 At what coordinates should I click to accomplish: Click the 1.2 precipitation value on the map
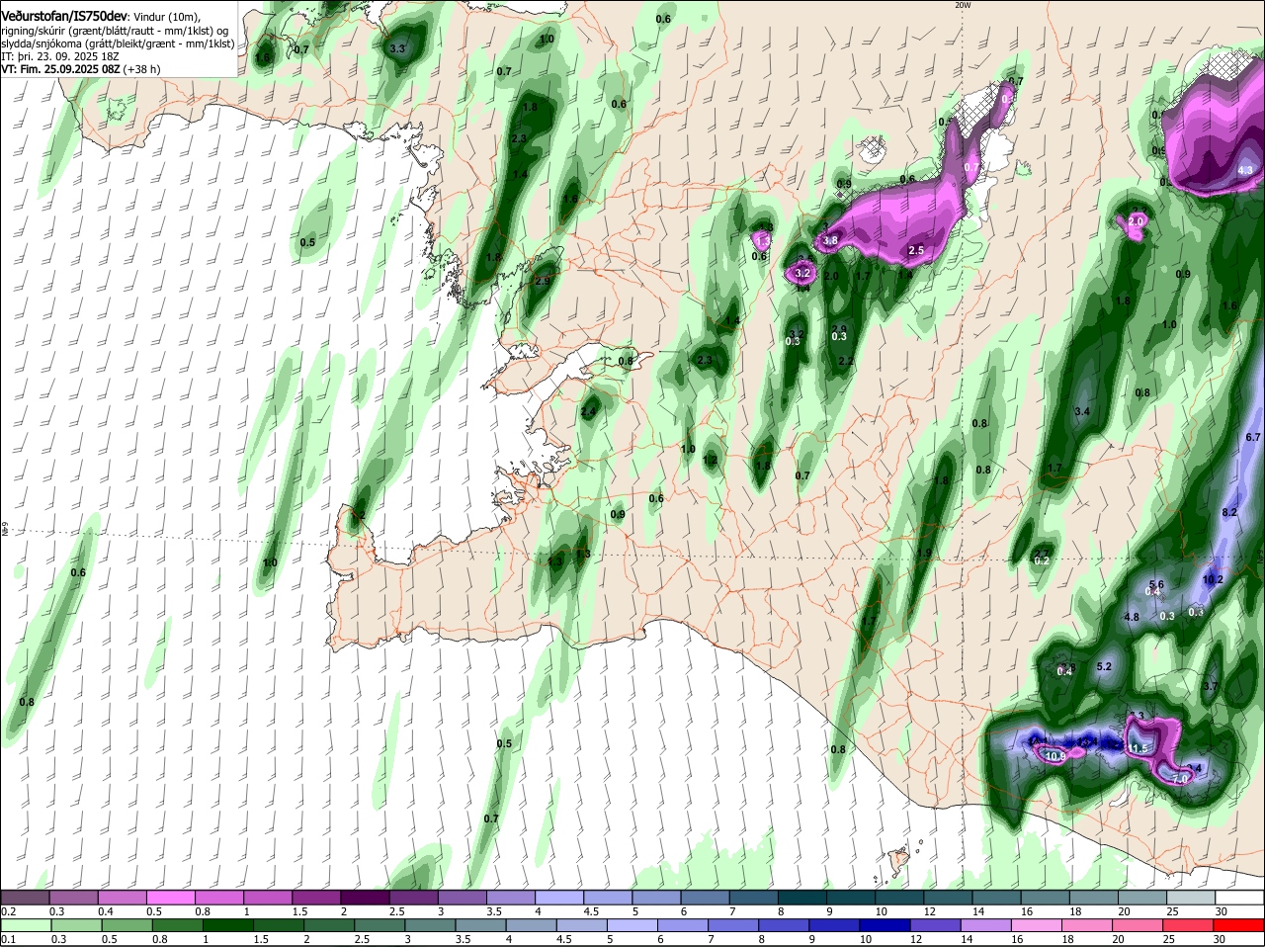[710, 460]
